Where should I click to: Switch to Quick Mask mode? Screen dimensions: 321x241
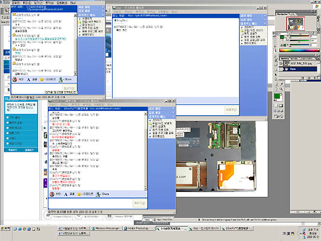280,106
